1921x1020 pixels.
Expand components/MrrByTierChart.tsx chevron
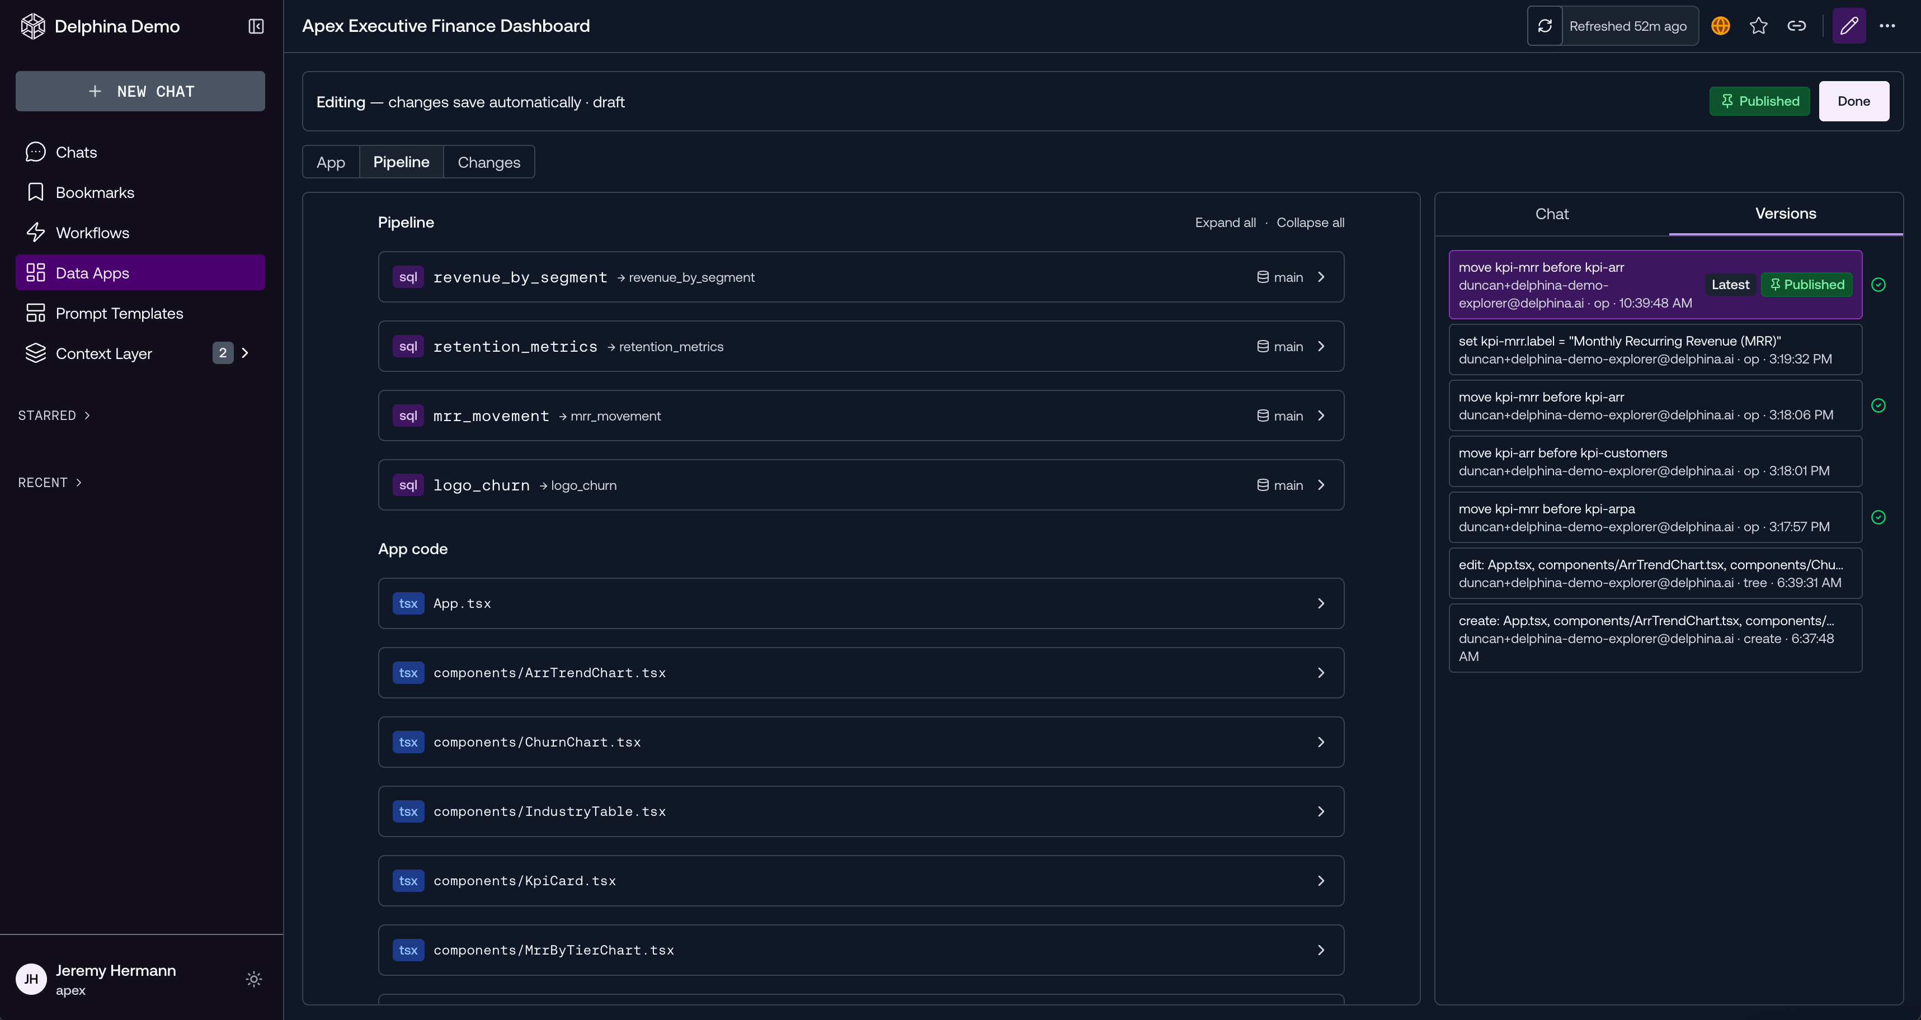[1321, 950]
